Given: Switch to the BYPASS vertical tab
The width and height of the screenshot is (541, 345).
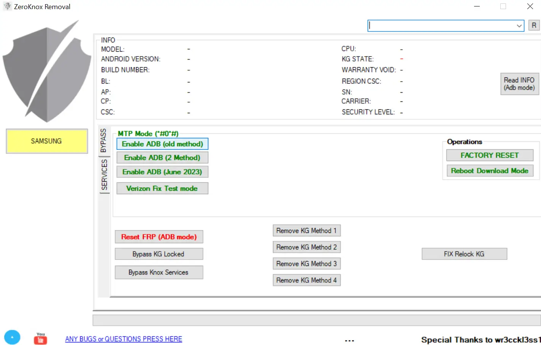Looking at the screenshot, I should [x=103, y=141].
